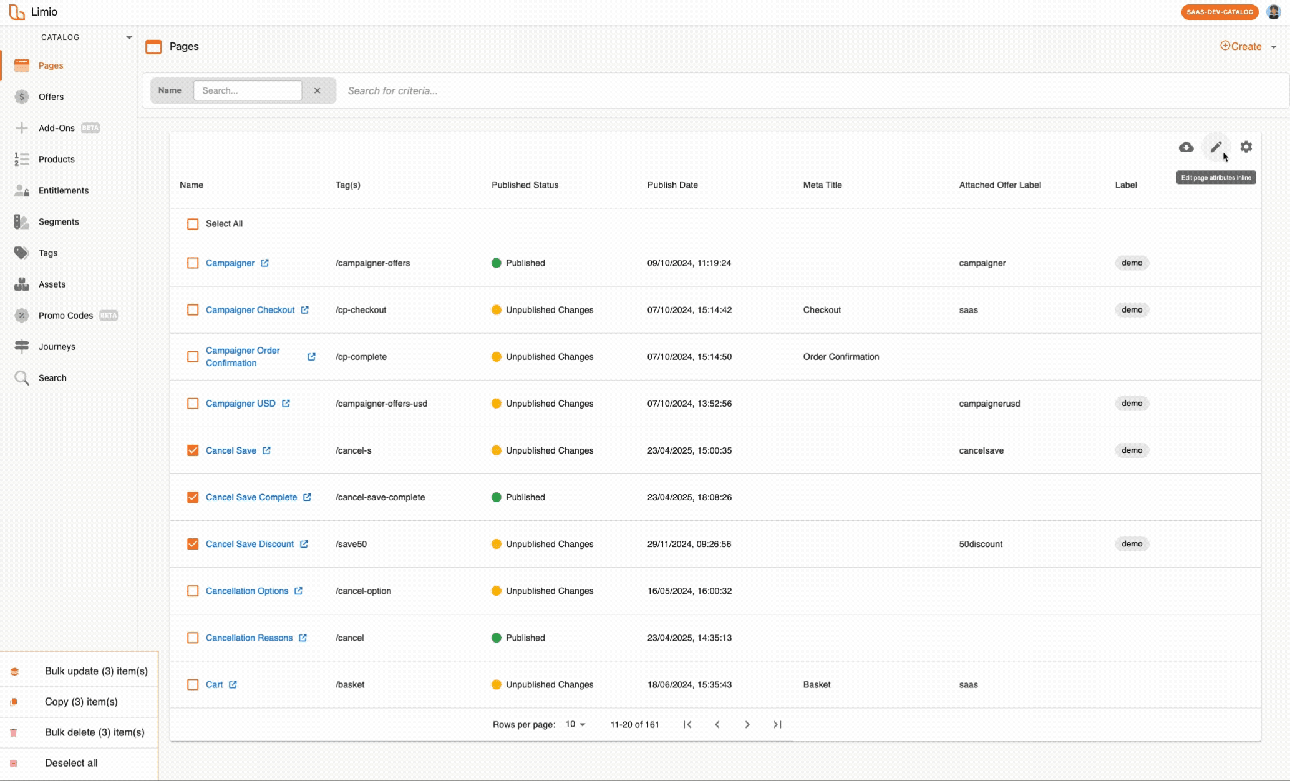Go to first page of results
This screenshot has width=1290, height=781.
pyautogui.click(x=687, y=724)
